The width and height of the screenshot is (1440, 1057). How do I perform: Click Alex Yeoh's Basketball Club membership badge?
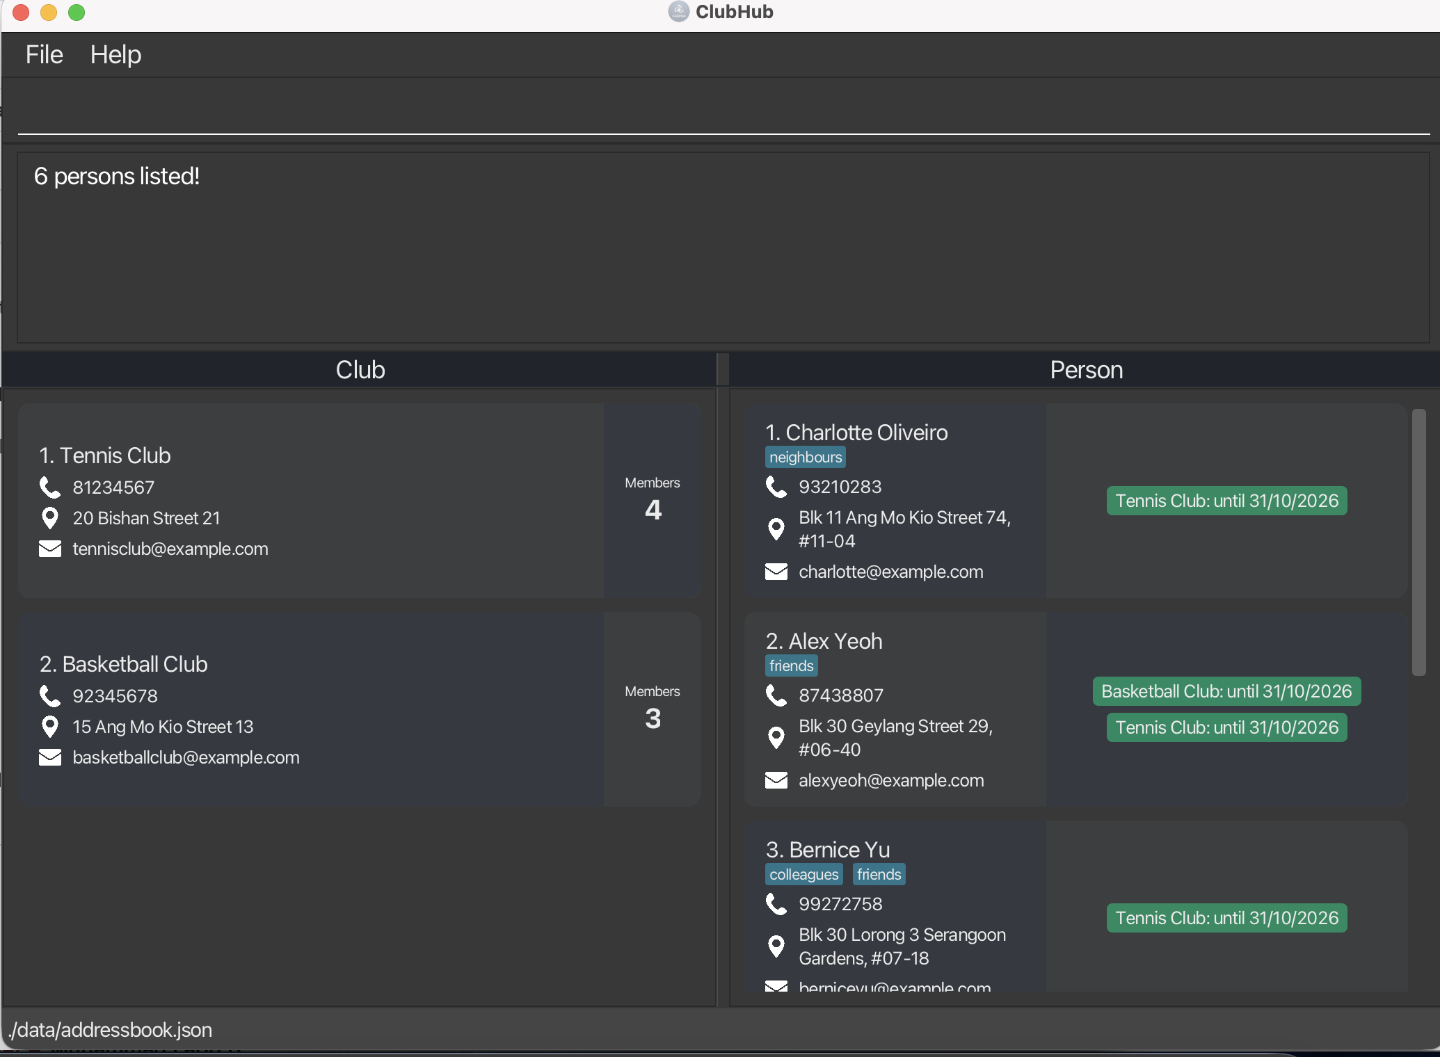click(1226, 691)
